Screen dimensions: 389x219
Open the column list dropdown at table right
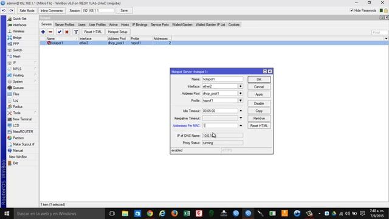coord(386,38)
